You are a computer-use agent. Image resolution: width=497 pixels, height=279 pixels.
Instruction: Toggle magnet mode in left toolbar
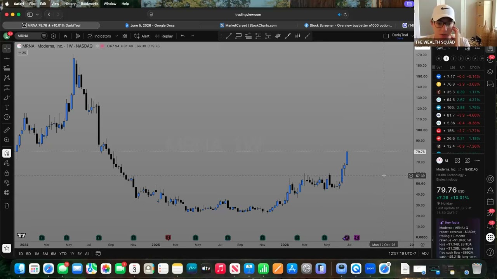[x=7, y=153]
